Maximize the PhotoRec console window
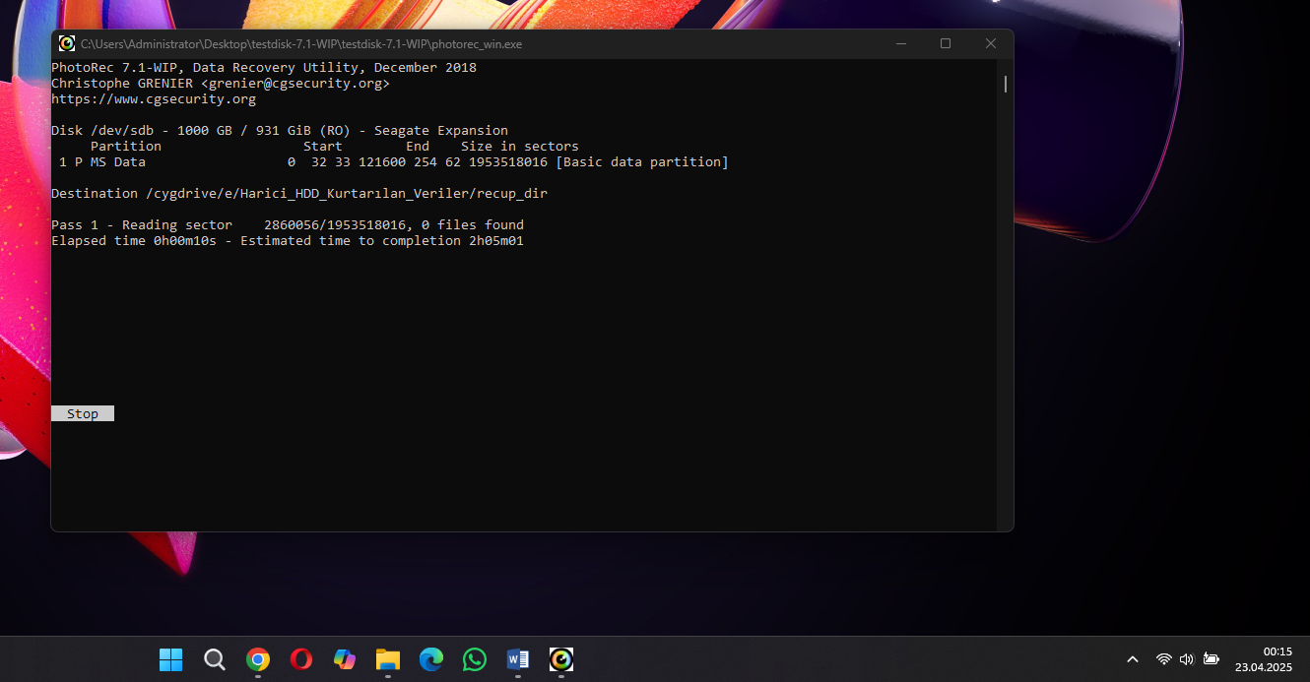The height and width of the screenshot is (682, 1310). 946,43
